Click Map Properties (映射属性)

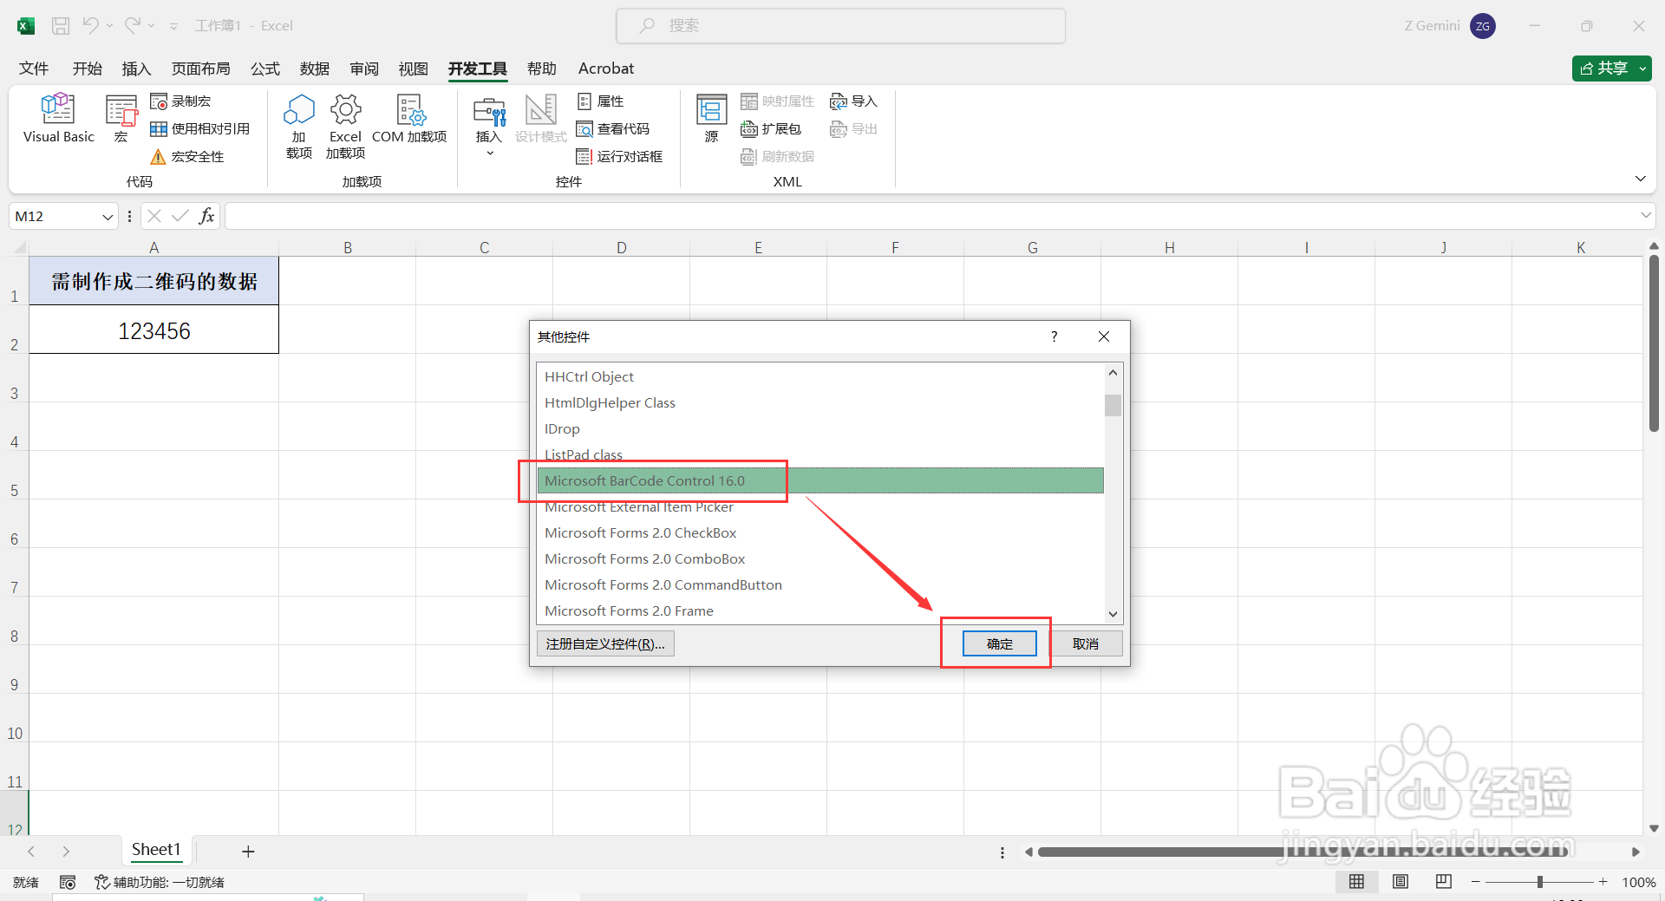pyautogui.click(x=778, y=101)
